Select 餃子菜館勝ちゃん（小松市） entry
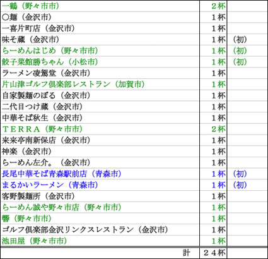 coord(50,62)
